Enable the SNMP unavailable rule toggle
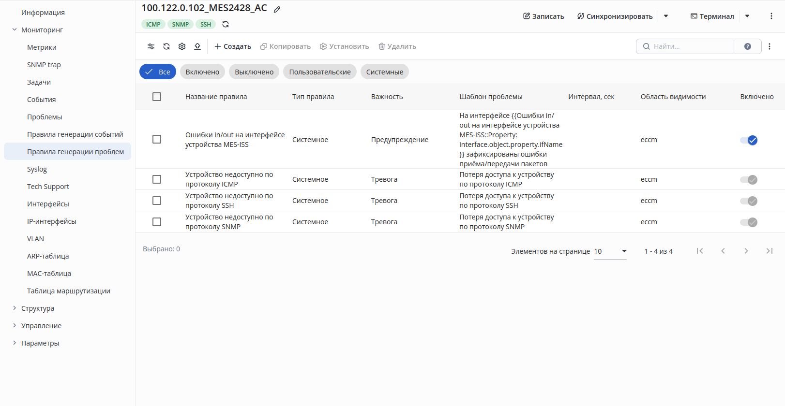 (x=749, y=222)
